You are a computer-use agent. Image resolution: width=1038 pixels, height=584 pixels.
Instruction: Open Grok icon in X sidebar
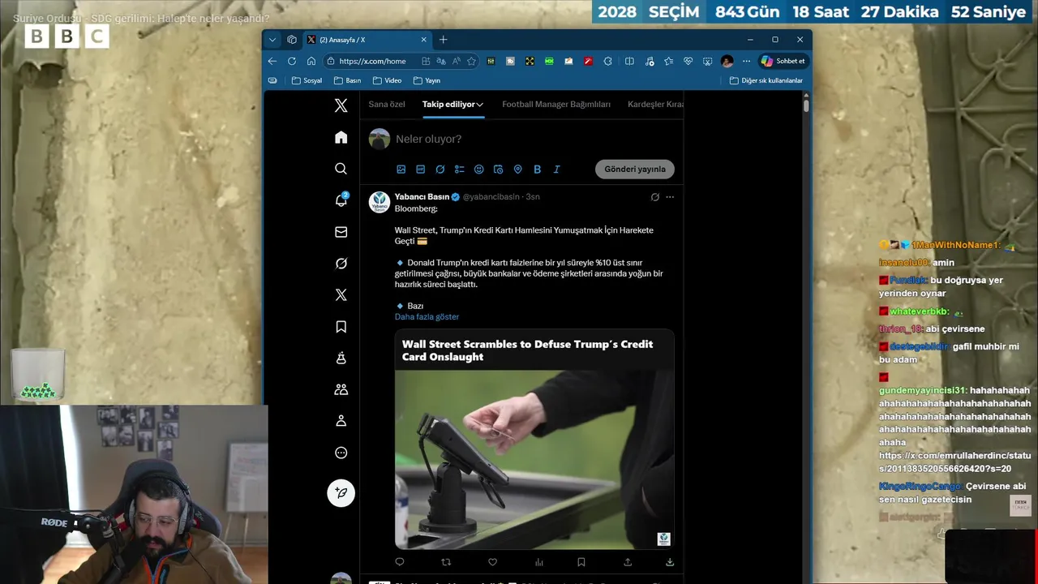coord(341,264)
